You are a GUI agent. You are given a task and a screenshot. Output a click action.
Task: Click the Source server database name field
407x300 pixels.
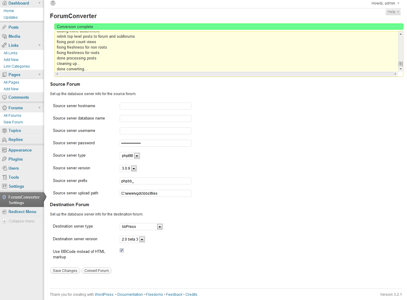pyautogui.click(x=155, y=118)
